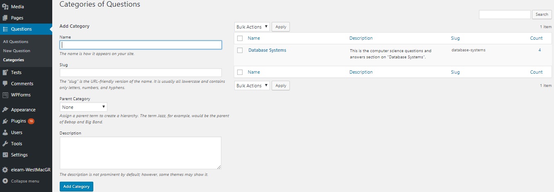
Task: Open the bottom Bulk Actions dropdown
Action: click(x=252, y=86)
